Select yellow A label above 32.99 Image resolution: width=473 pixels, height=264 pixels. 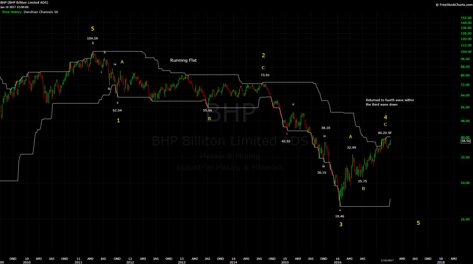pos(350,137)
